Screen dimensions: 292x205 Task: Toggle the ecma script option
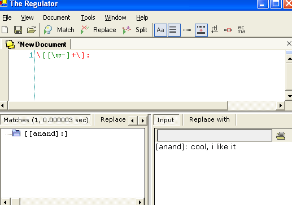click(241, 30)
